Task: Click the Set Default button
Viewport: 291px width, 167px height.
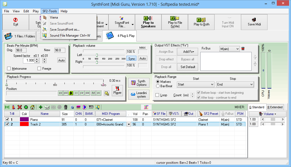Action: coord(188,67)
